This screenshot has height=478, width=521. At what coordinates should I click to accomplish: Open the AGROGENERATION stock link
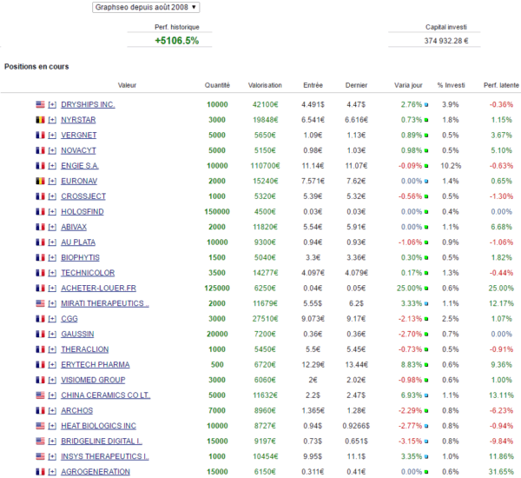click(x=96, y=472)
